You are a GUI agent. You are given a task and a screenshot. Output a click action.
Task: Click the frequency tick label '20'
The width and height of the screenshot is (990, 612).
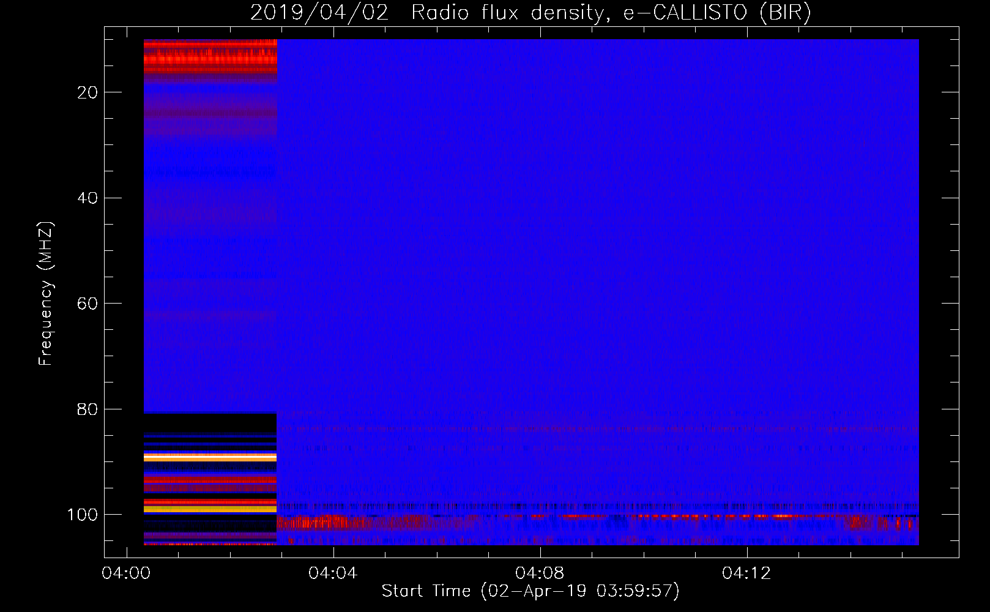point(87,92)
